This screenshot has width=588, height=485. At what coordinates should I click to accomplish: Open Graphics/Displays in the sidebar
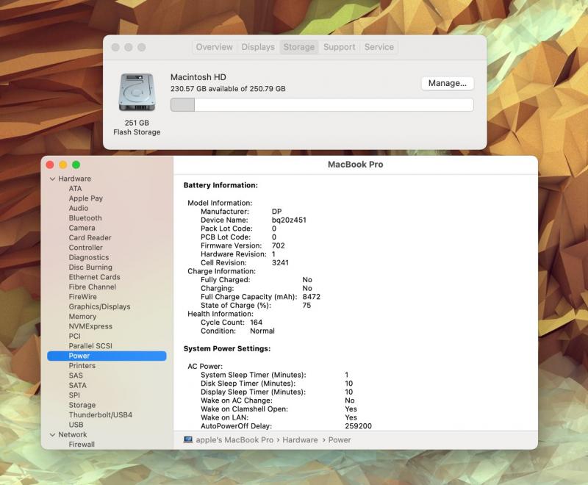coord(99,306)
